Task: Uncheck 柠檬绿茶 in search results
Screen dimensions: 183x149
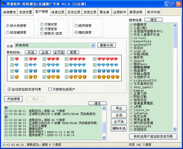Action: pos(131,25)
